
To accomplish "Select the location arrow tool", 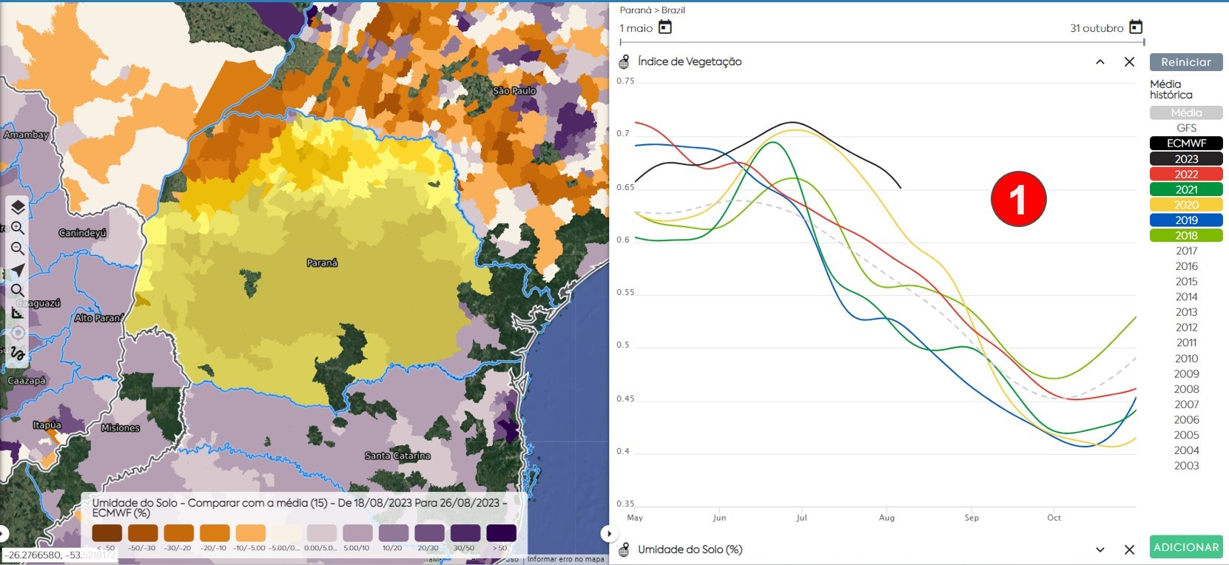I will pos(18,270).
